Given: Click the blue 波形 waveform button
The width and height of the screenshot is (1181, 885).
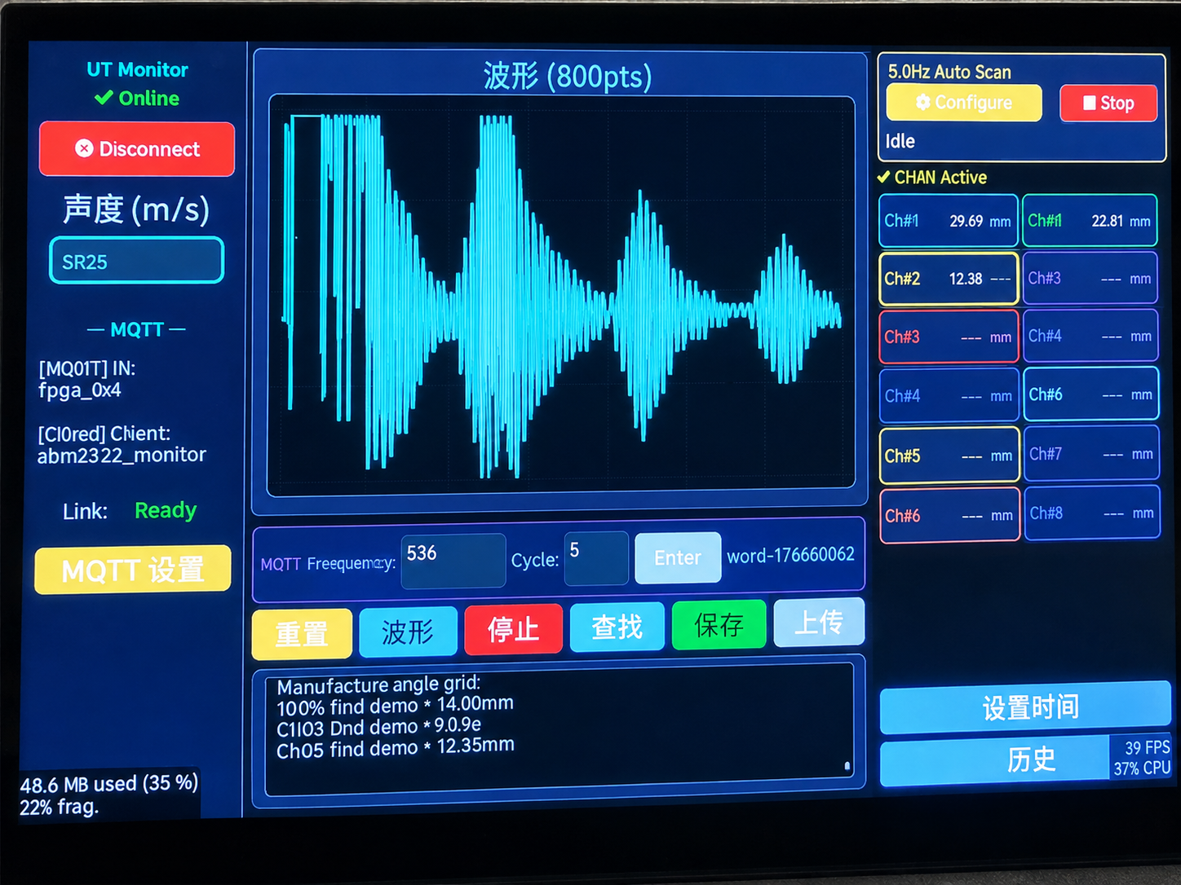Looking at the screenshot, I should (408, 632).
